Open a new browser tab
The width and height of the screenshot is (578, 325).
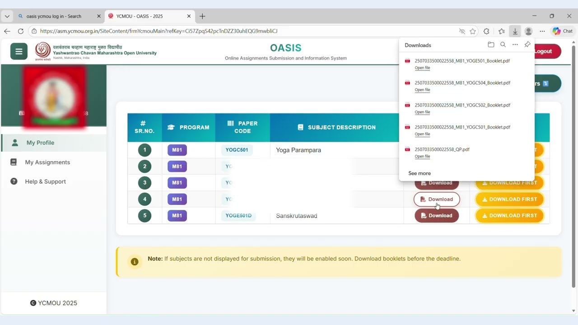(202, 16)
